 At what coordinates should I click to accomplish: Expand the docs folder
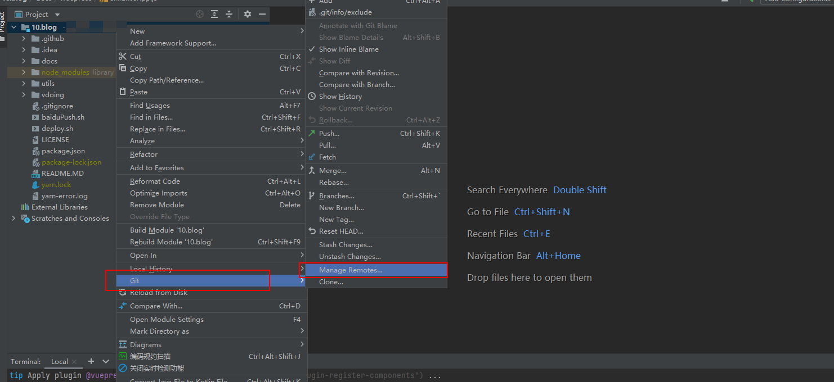[24, 61]
